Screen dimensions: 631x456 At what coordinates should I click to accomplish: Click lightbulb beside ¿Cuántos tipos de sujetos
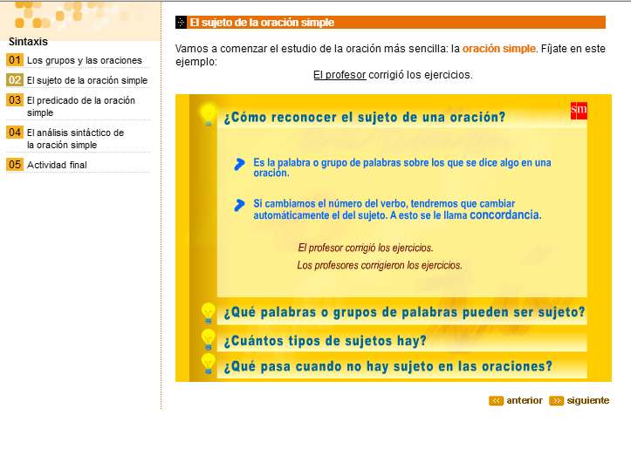tap(208, 339)
